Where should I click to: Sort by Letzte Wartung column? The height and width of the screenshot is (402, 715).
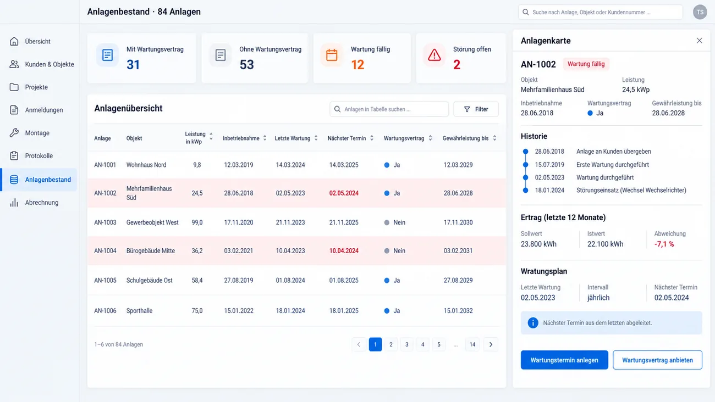(316, 138)
